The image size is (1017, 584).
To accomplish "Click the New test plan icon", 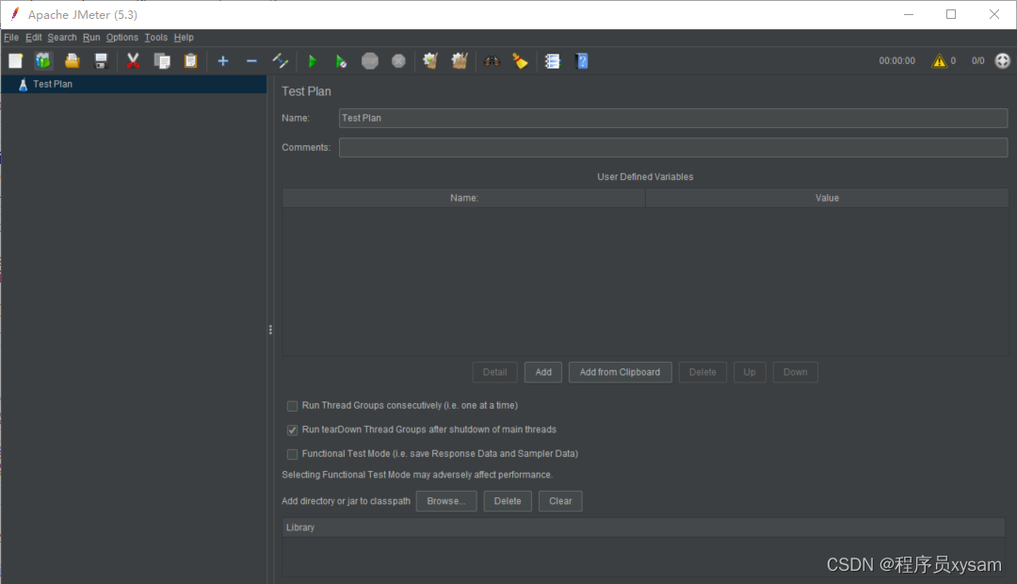I will click(16, 61).
